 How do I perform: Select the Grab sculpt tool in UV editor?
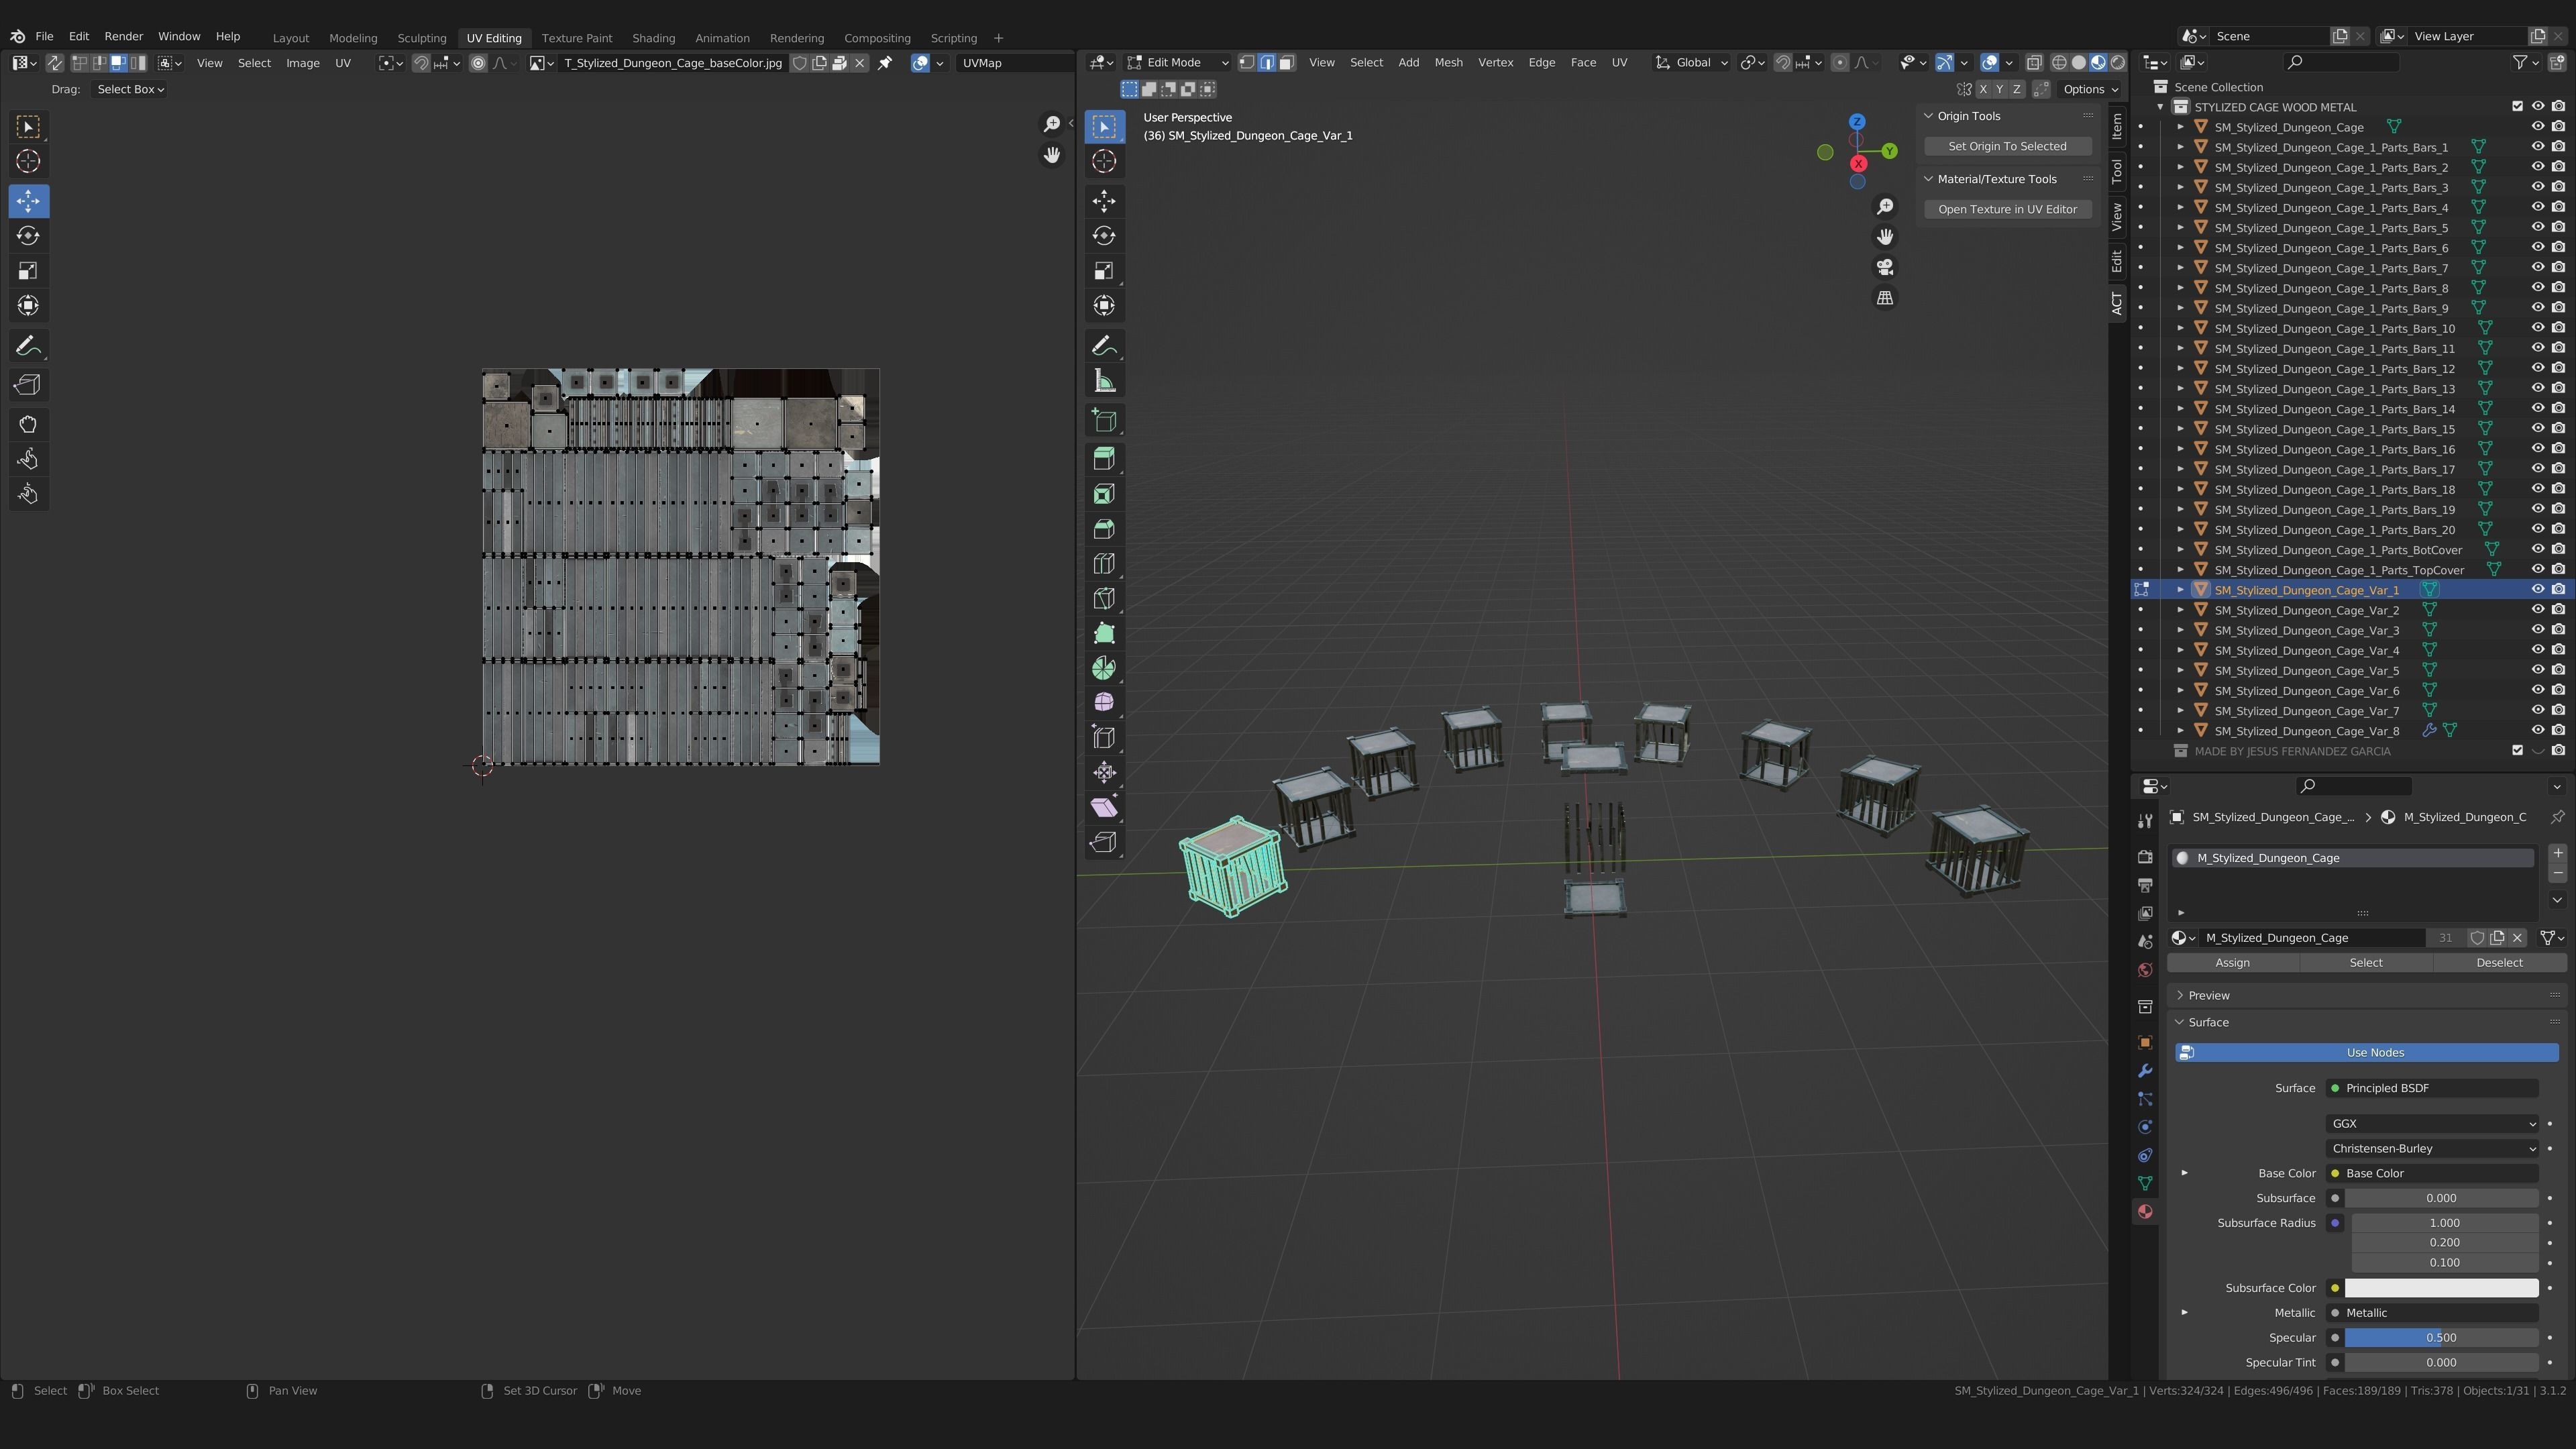point(28,424)
